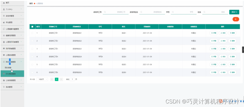The width and height of the screenshot is (244, 107).
Task: Click 修改 edit for row 4
Action: [223, 57]
